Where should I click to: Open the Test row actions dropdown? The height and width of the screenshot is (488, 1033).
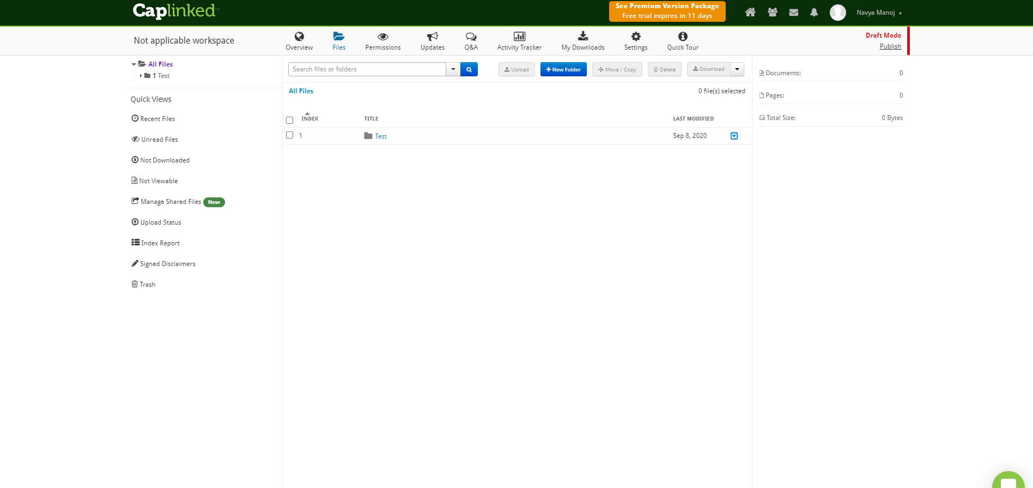(x=734, y=136)
